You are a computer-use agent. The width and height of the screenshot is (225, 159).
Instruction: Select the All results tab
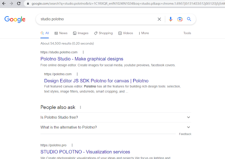click(x=45, y=33)
